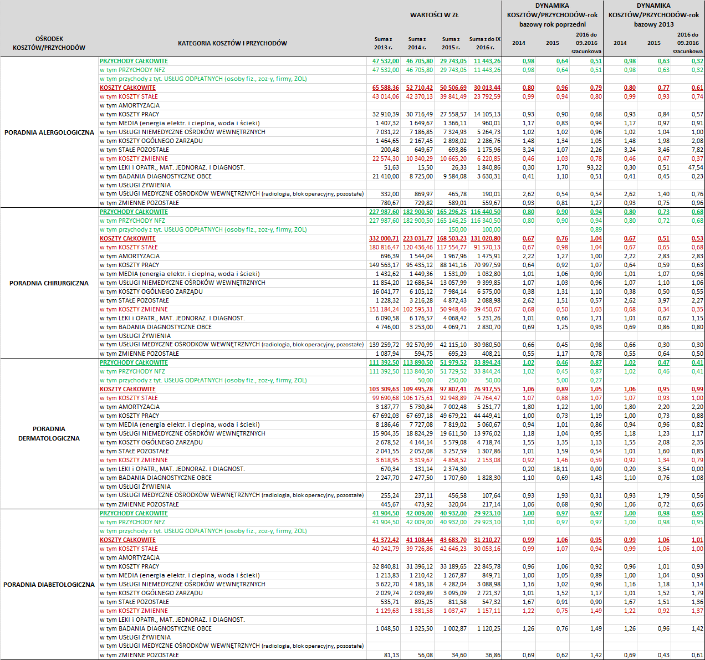Click the 'Suma z 2013 r.' column header
Screen dimensions: 705x660
(x=383, y=43)
